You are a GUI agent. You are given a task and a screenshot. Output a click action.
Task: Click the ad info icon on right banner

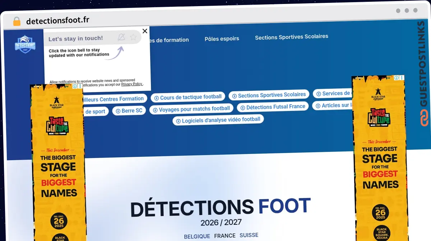click(x=397, y=78)
